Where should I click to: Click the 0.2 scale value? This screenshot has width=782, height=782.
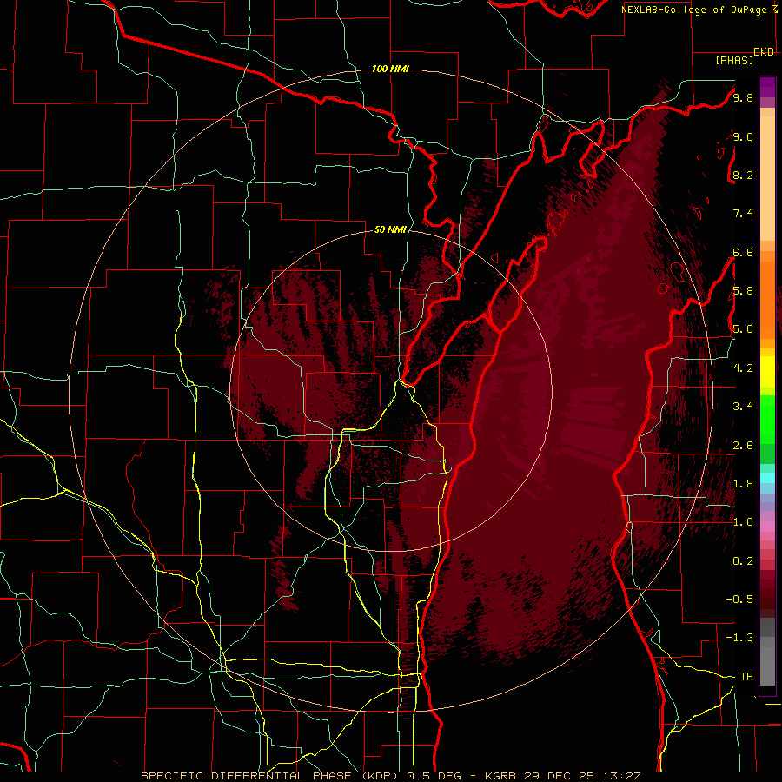743,561
